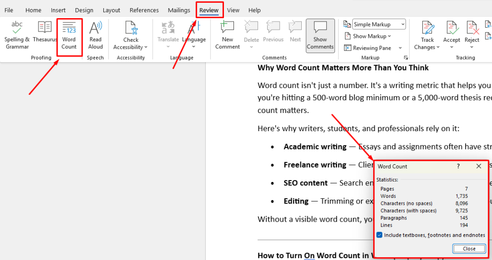Click the markup display icon beside Simple Markup
This screenshot has width=492, height=260.
[x=347, y=24]
